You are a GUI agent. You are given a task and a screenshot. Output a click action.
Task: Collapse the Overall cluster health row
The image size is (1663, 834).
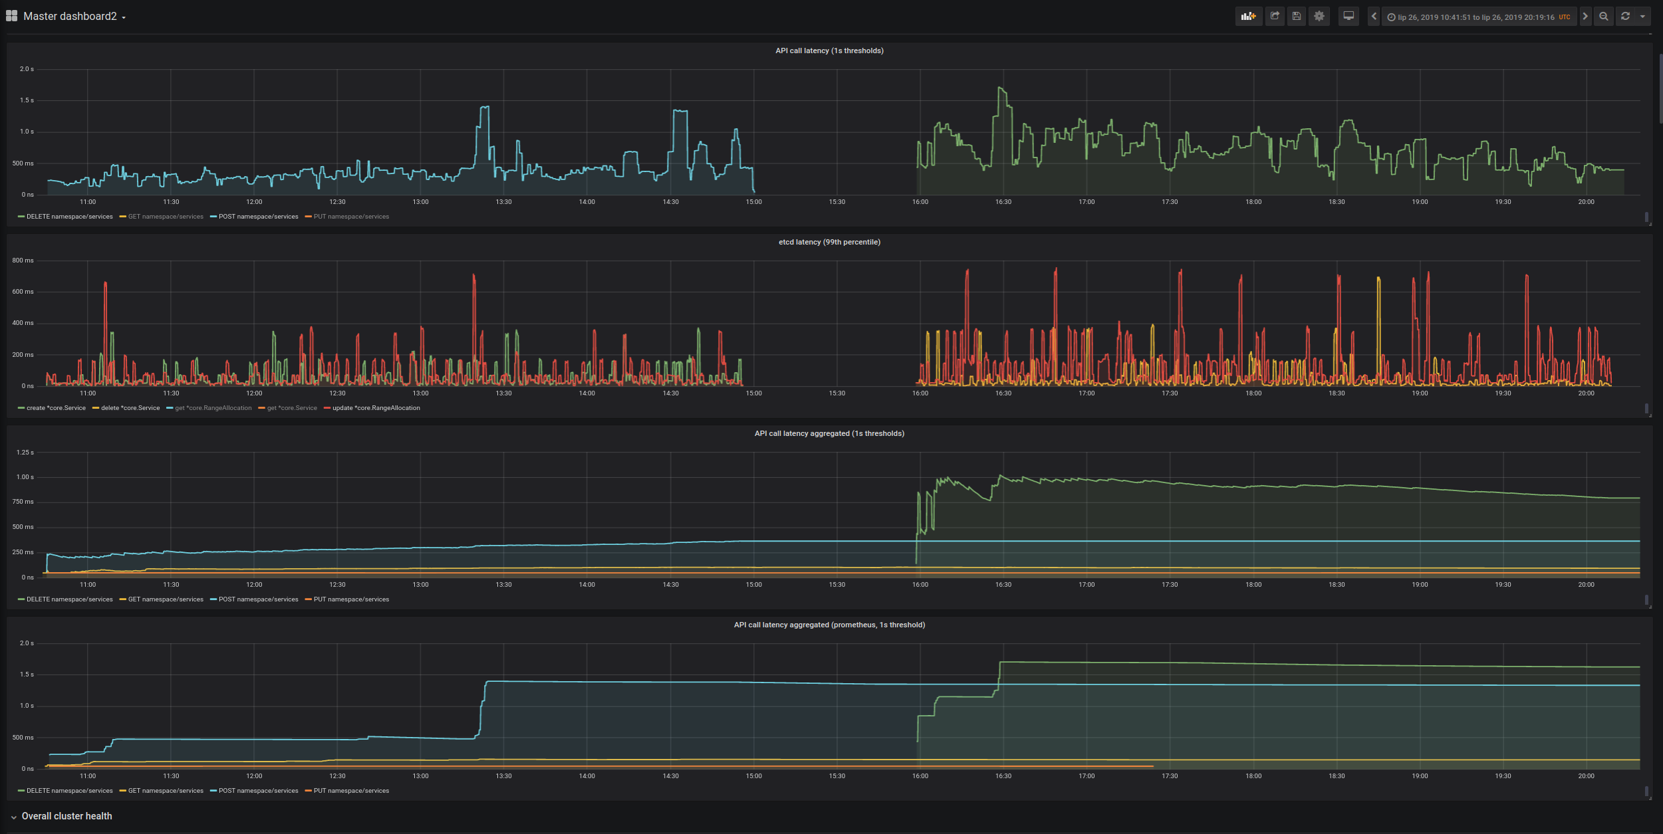tap(66, 816)
